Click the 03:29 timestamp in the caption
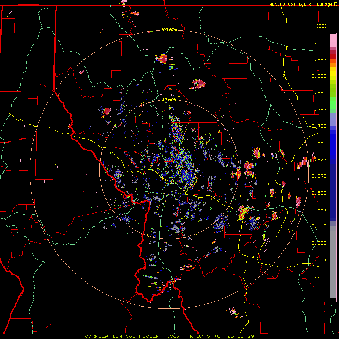The width and height of the screenshot is (339, 339). (245, 336)
